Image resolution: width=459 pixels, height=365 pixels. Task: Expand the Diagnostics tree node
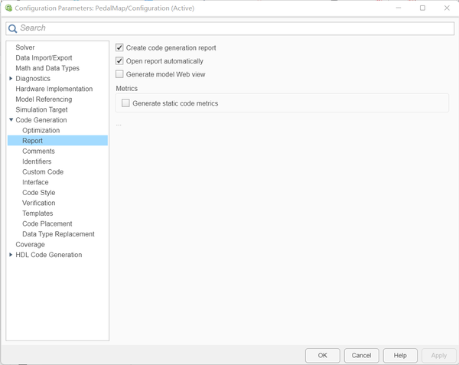tap(11, 79)
